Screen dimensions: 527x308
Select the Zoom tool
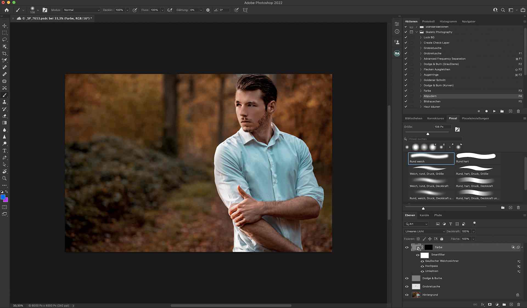click(4, 178)
